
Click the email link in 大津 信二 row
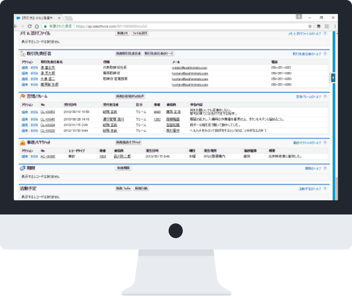[190, 79]
